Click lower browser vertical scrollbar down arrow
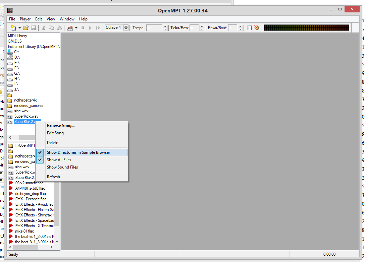This screenshot has width=365, height=262. [x=57, y=242]
